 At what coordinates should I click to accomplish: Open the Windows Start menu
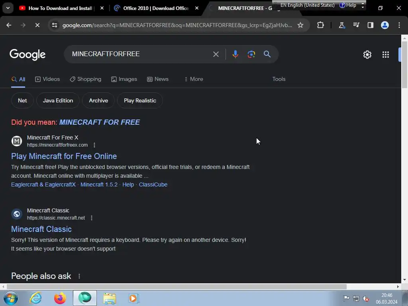pos(11,298)
